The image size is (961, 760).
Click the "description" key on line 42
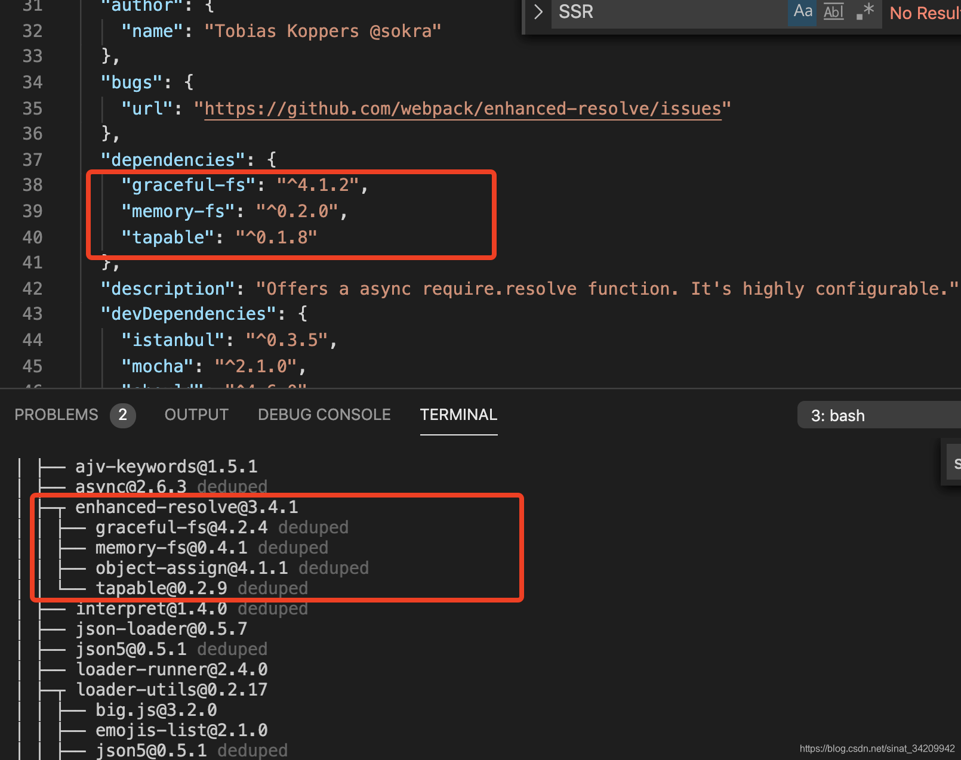click(168, 289)
